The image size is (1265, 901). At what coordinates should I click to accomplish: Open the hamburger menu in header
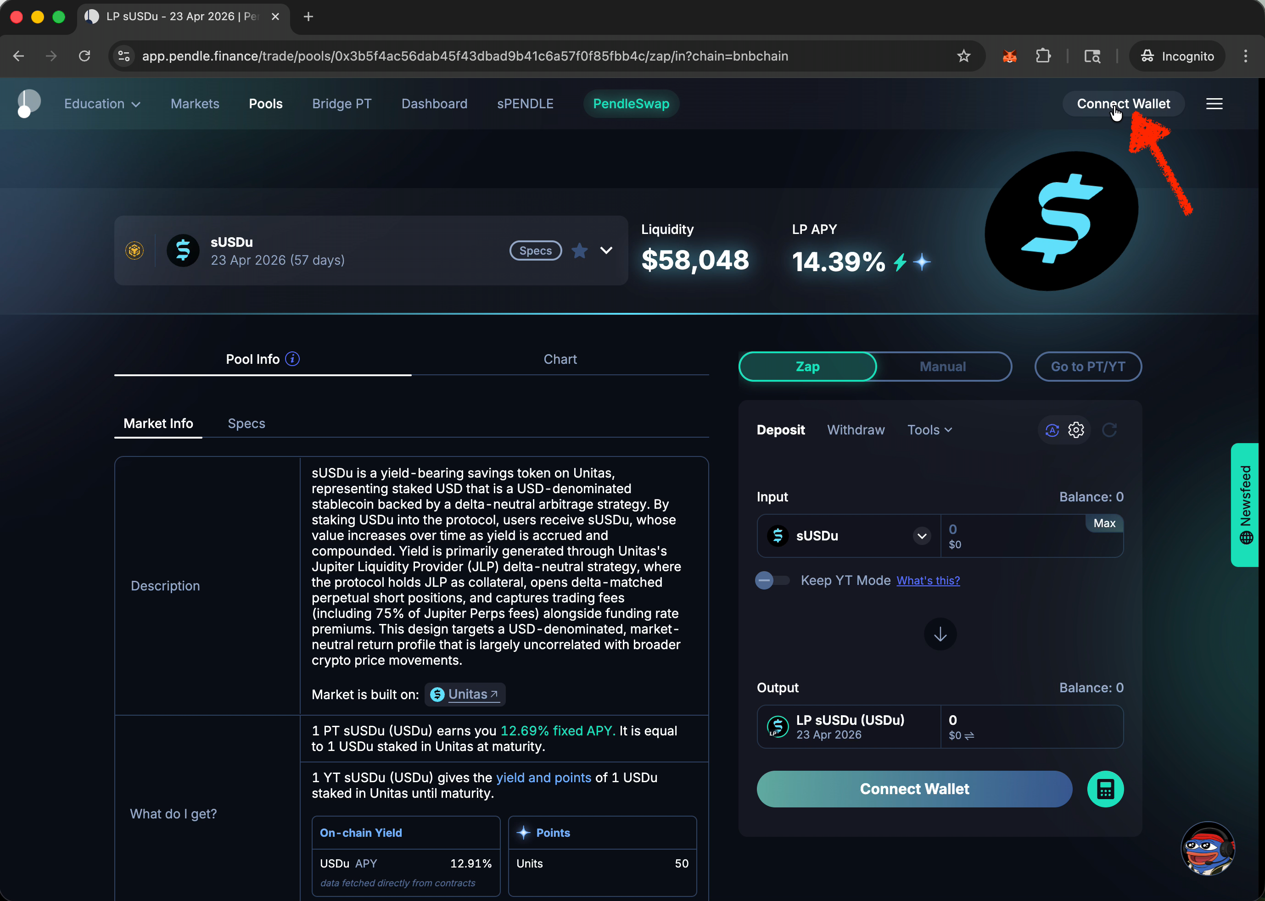tap(1214, 104)
